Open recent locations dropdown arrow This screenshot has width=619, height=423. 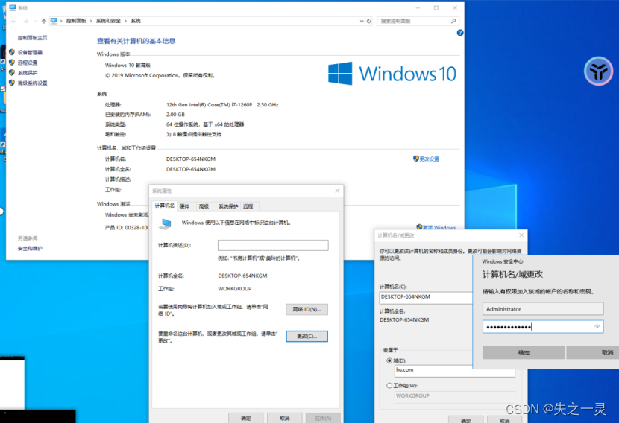[x=35, y=21]
